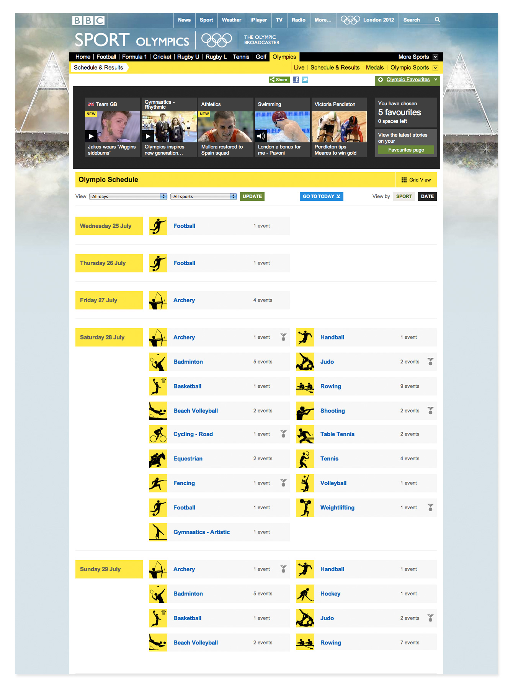Click medal icon on Cycling - Road row
The height and width of the screenshot is (698, 513).
tap(283, 434)
